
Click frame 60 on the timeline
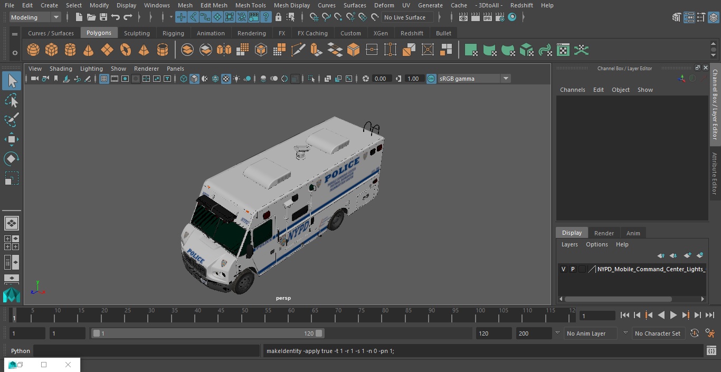tap(291, 316)
